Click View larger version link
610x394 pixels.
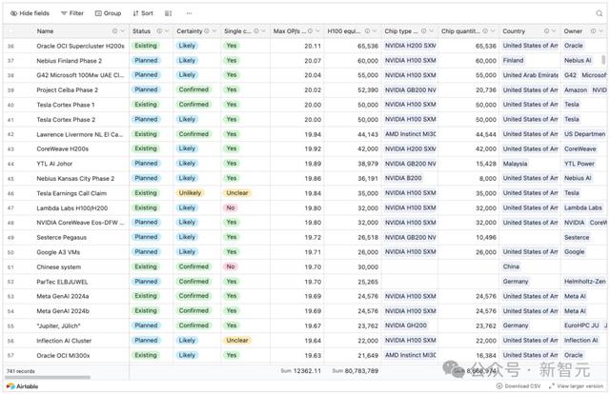click(x=576, y=386)
